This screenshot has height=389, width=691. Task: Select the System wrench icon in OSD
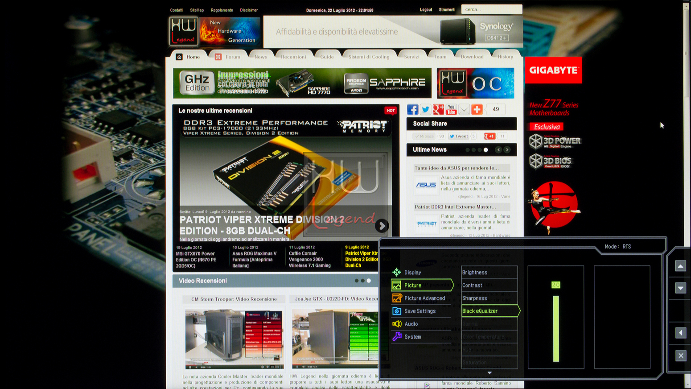(x=396, y=337)
